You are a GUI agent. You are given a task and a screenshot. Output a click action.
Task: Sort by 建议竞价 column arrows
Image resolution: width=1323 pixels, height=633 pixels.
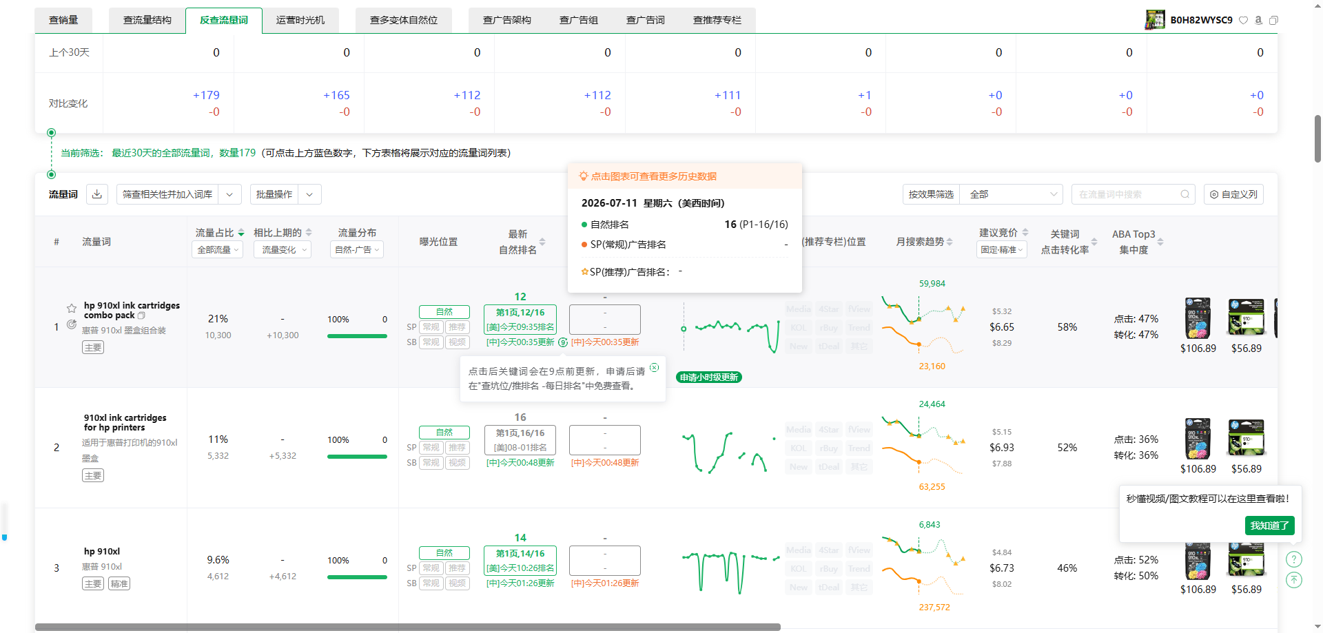1025,233
